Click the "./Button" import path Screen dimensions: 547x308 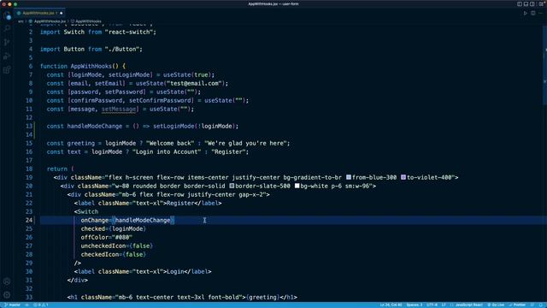point(122,49)
